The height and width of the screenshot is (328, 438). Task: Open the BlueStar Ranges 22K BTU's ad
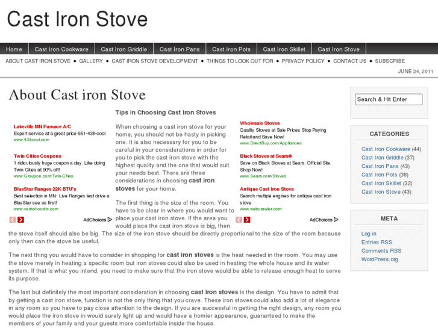click(x=45, y=189)
